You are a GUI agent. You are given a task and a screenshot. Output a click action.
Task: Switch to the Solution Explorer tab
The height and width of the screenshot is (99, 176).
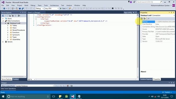click(146, 79)
